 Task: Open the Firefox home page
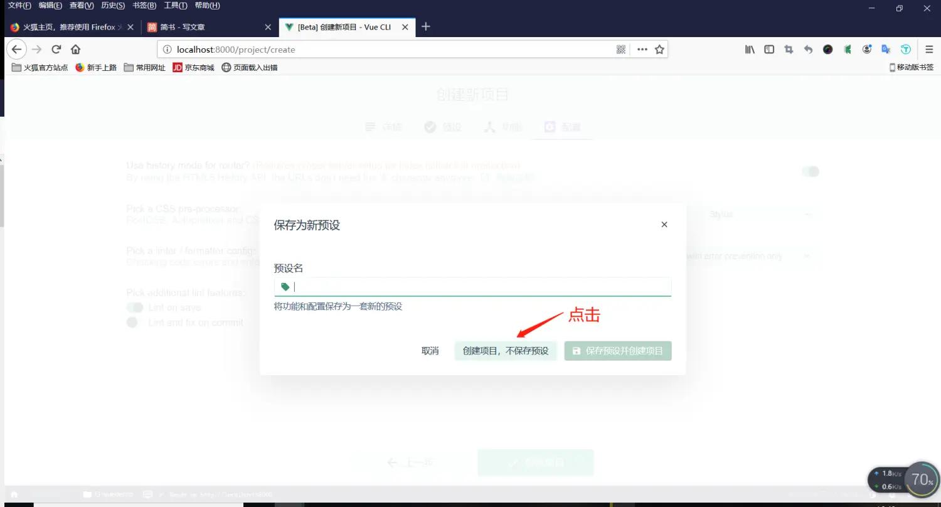(76, 50)
